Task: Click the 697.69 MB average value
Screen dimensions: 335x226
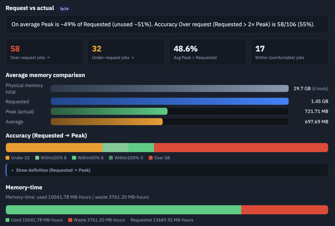Action: pyautogui.click(x=316, y=122)
